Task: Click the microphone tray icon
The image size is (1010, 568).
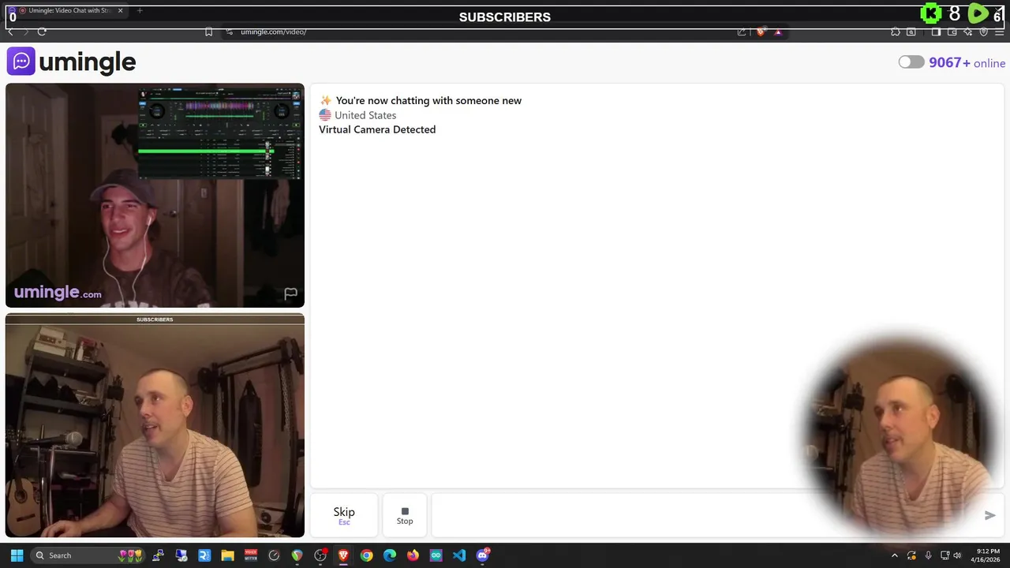Action: [x=928, y=555]
